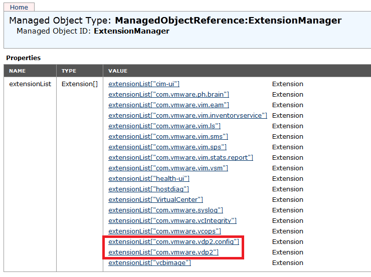Viewport: 371px width, 277px height.
Task: Click the com.vmware.vim.sps extension link
Action: tap(167, 147)
